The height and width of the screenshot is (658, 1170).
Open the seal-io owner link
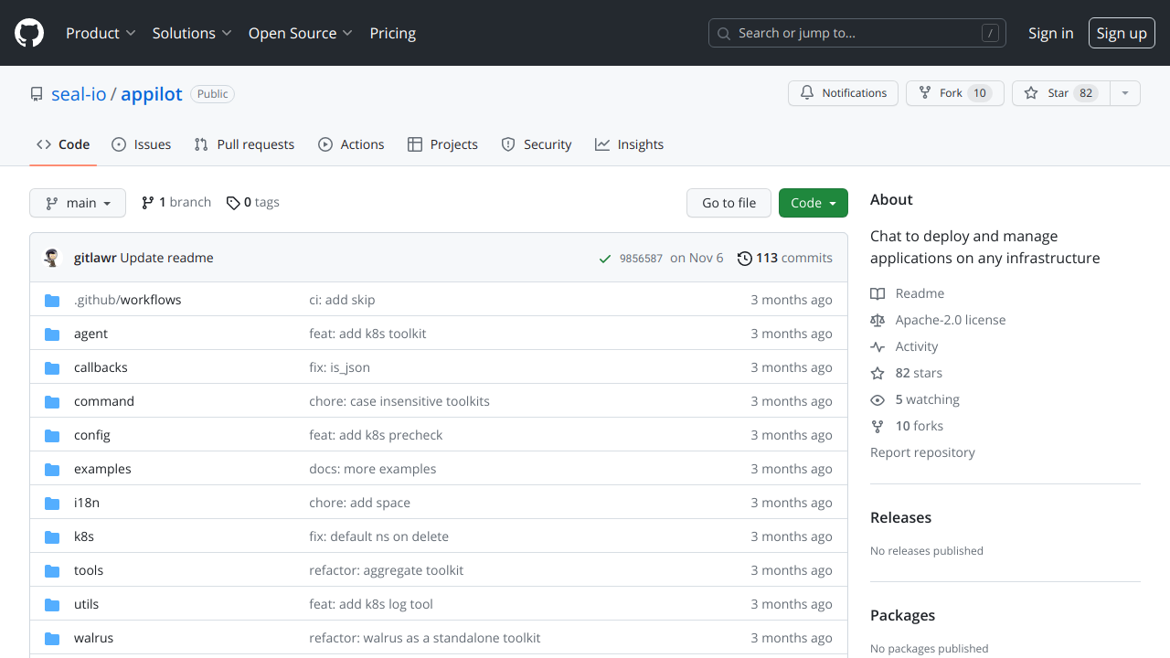(79, 94)
